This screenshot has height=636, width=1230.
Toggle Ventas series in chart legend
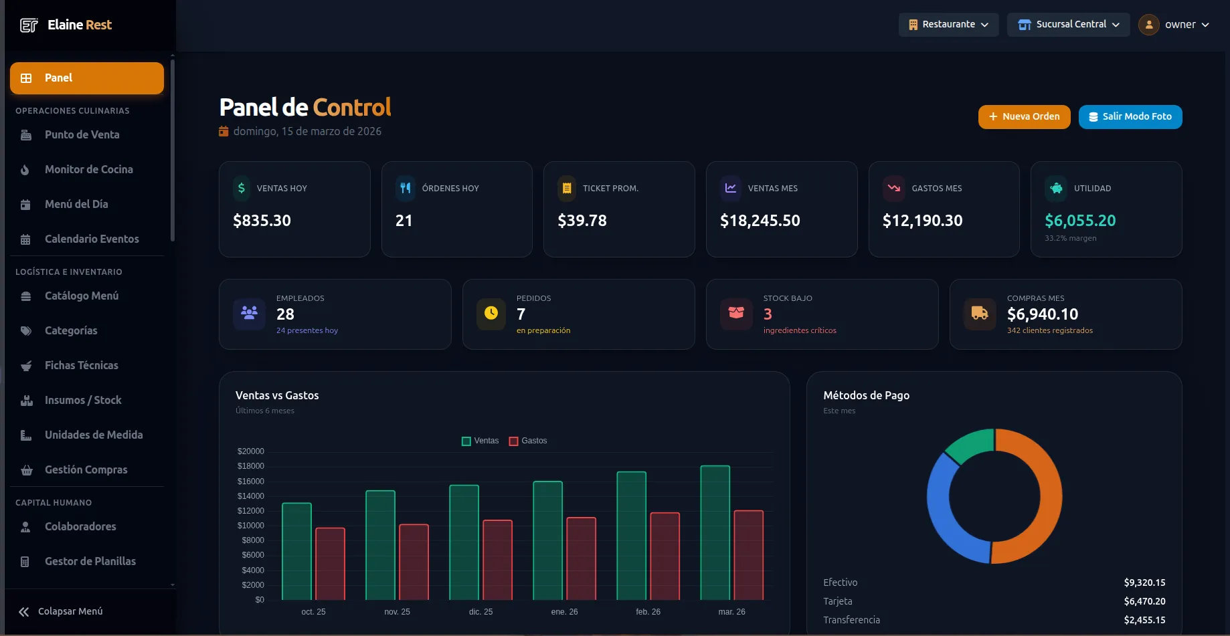click(x=480, y=441)
